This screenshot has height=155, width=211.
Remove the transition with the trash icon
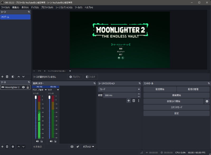click(134, 101)
